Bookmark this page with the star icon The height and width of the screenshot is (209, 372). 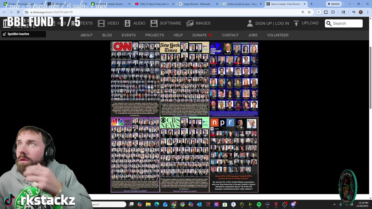(x=309, y=12)
